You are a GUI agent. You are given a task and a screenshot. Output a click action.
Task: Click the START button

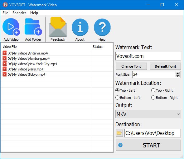coord(148,145)
